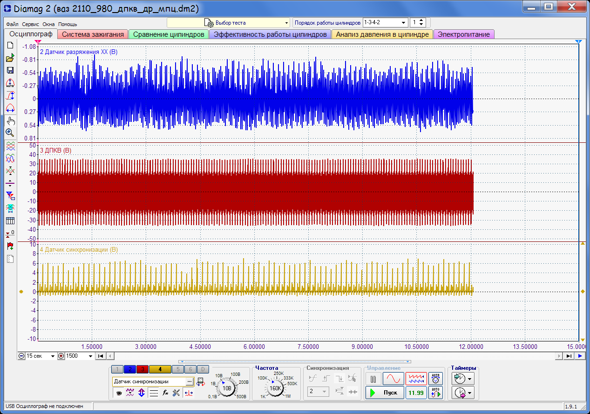
Task: Jump to recording start button
Action: [x=100, y=356]
